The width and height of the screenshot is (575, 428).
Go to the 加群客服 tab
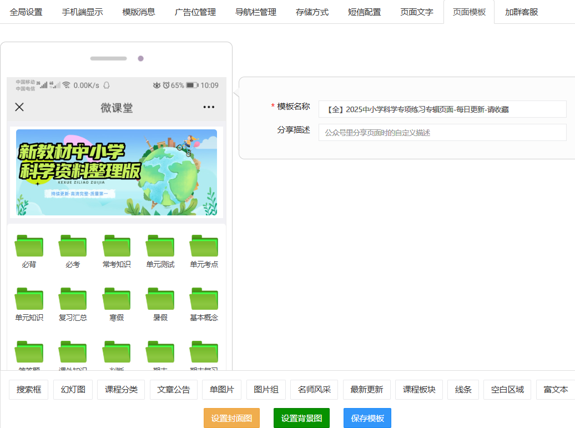click(x=521, y=12)
